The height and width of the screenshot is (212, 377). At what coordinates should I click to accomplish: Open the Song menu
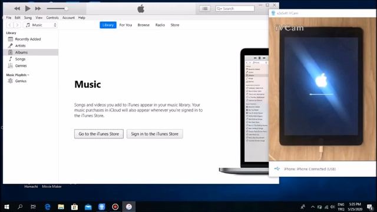click(28, 18)
